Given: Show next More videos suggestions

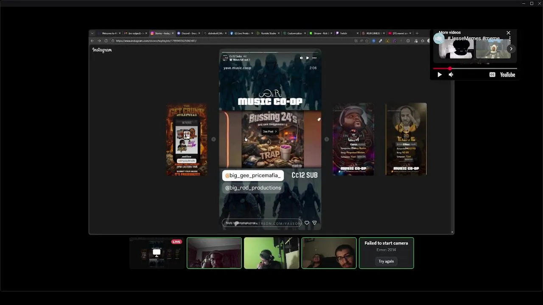Looking at the screenshot, I should click(x=511, y=49).
